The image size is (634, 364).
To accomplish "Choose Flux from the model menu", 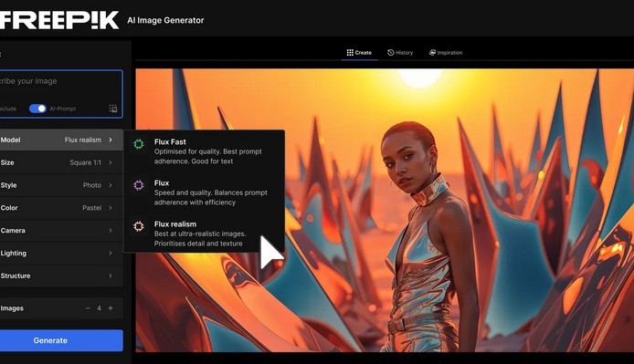I will click(205, 192).
